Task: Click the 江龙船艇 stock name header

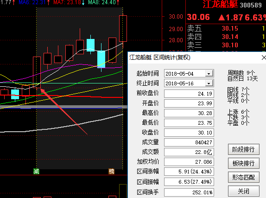Action: click(x=221, y=4)
